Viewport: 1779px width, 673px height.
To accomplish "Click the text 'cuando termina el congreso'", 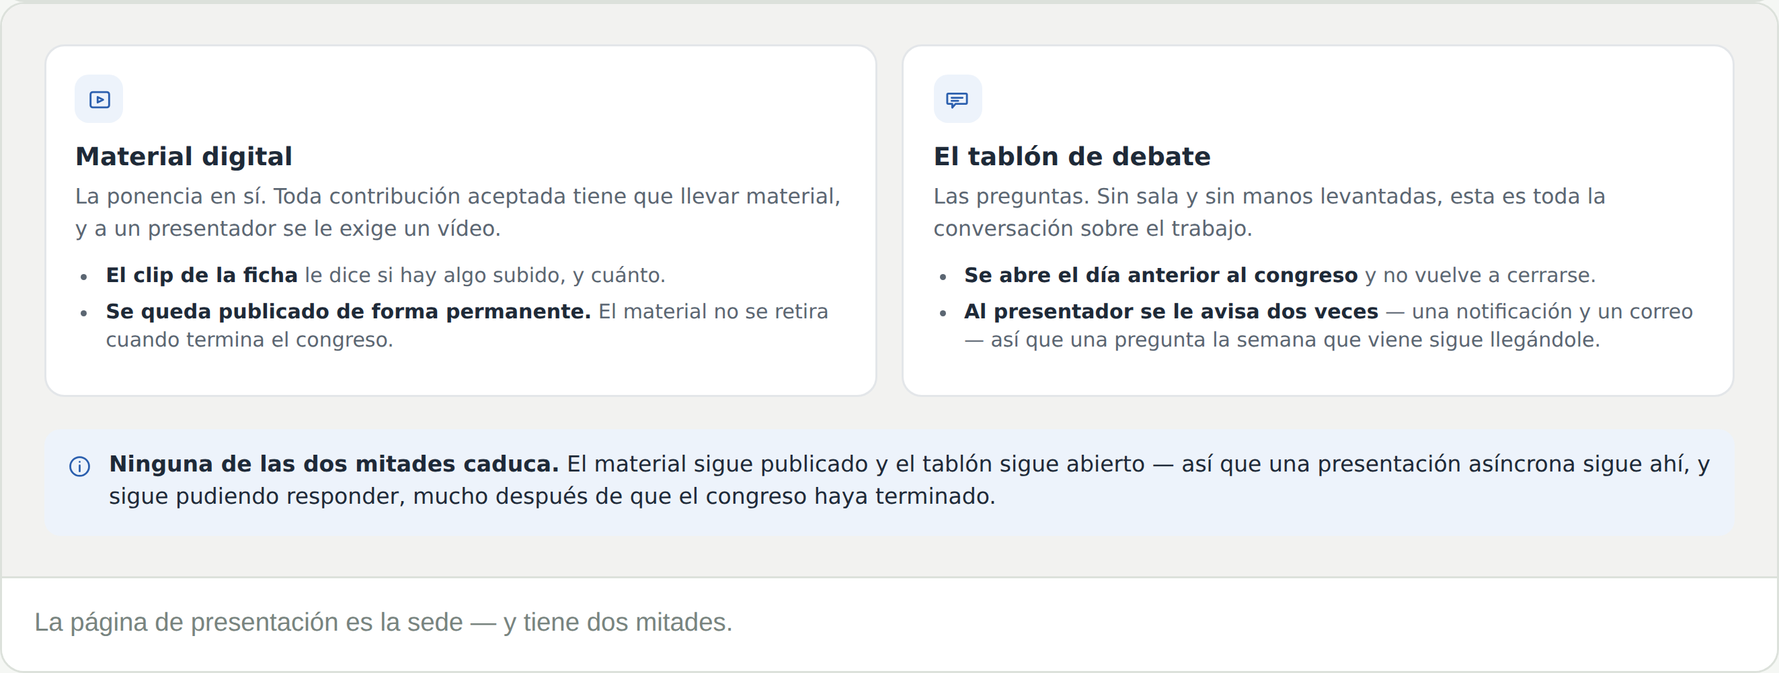I will click(249, 340).
